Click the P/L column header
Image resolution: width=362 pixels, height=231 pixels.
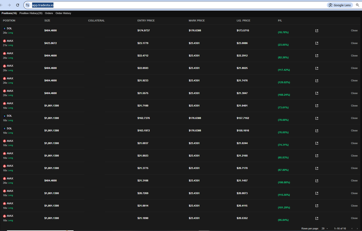(280, 21)
